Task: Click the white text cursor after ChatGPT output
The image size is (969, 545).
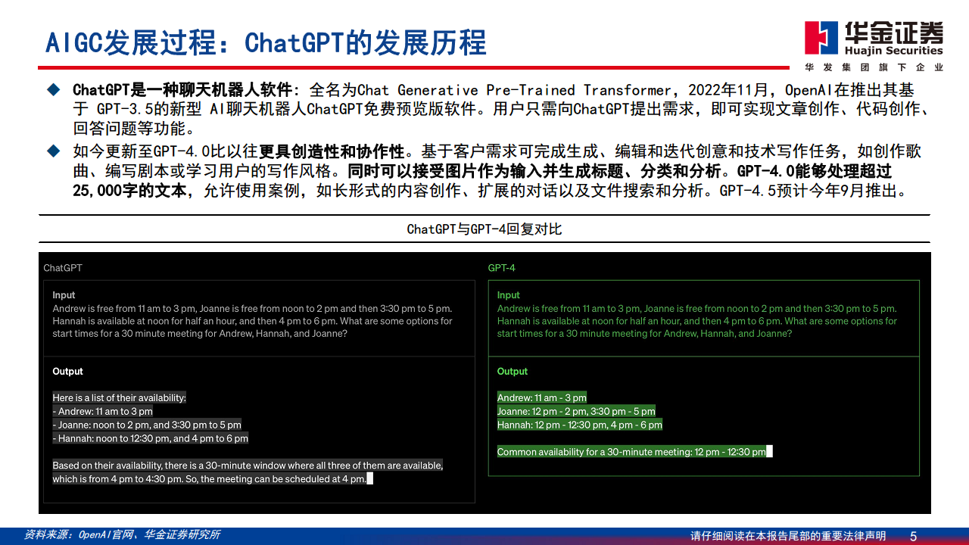Action: pos(370,479)
